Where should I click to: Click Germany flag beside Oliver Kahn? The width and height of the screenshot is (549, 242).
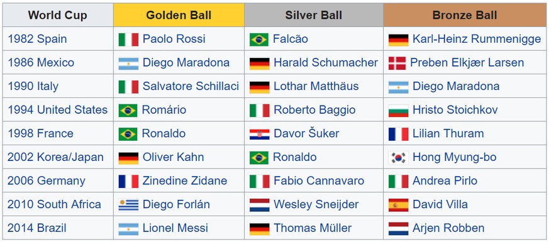(128, 158)
